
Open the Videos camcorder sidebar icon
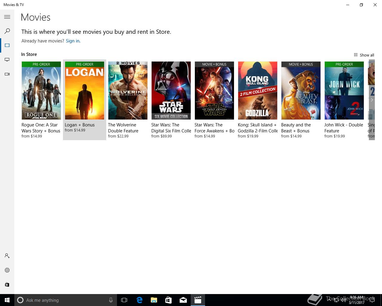coord(7,74)
